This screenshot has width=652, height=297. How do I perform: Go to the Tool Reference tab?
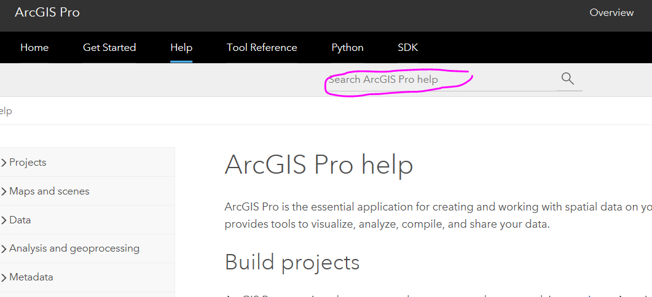pos(262,47)
